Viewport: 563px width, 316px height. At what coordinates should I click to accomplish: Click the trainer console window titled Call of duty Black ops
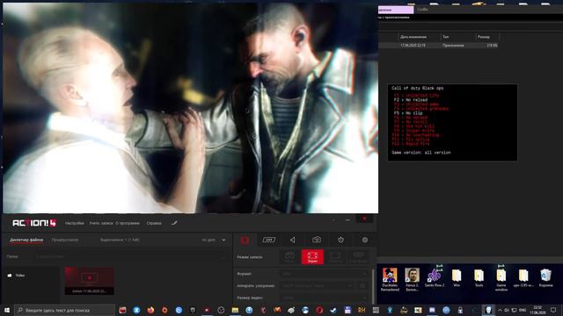click(452, 123)
